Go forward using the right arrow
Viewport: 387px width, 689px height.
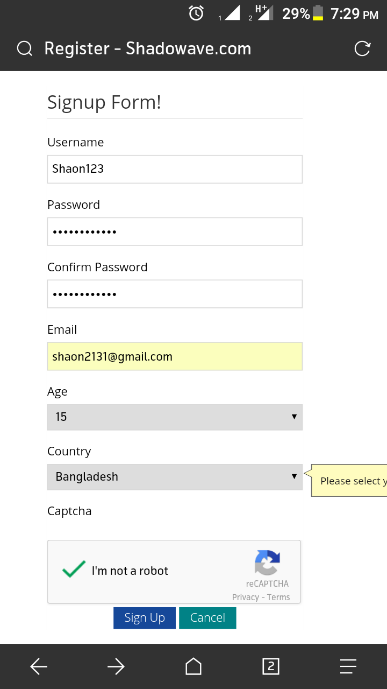[116, 667]
